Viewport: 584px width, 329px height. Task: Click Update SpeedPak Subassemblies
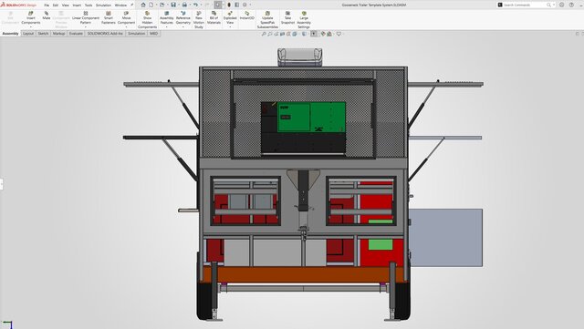coord(267,20)
